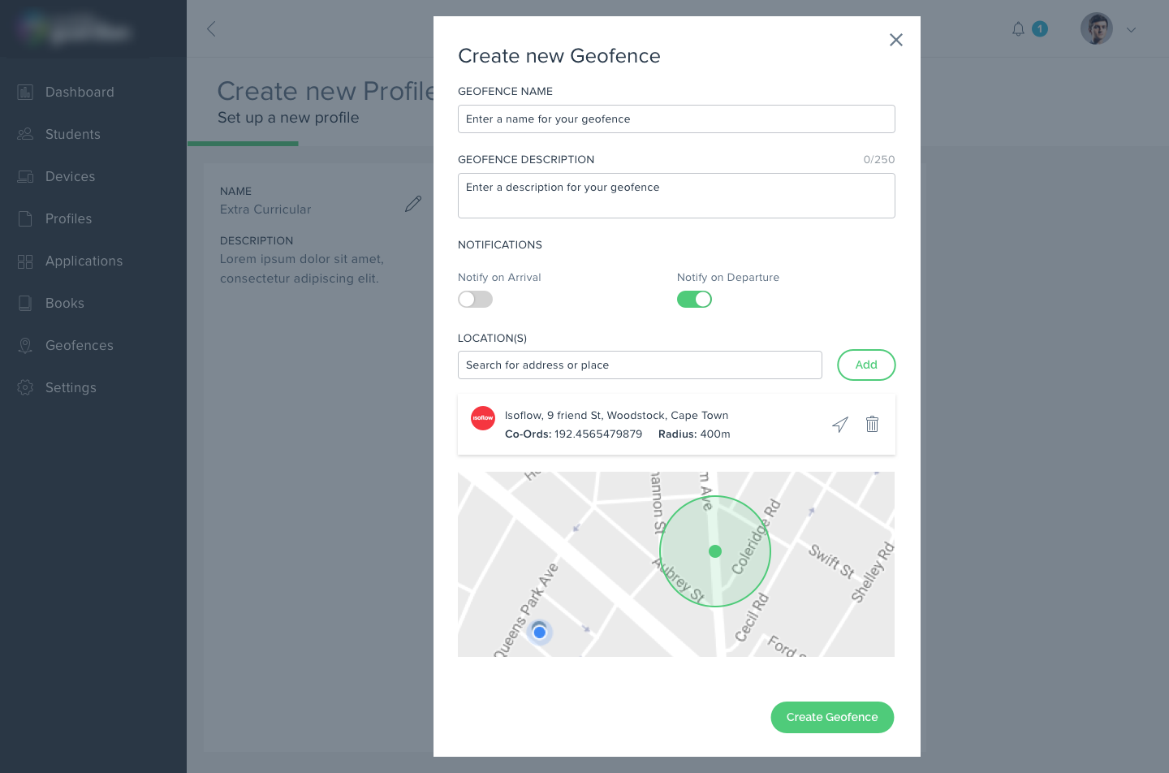Screen dimensions: 1169x773
Task: Open Geofences in the sidebar
Action: (79, 346)
